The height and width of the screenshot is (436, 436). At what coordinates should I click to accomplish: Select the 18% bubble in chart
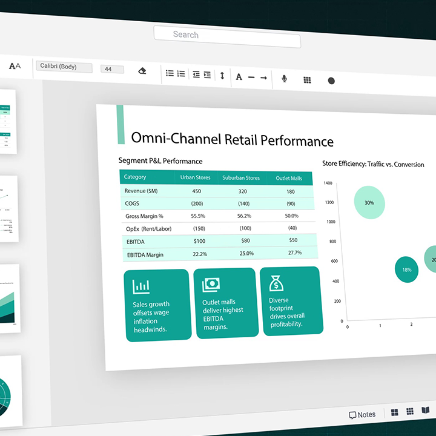tap(406, 269)
